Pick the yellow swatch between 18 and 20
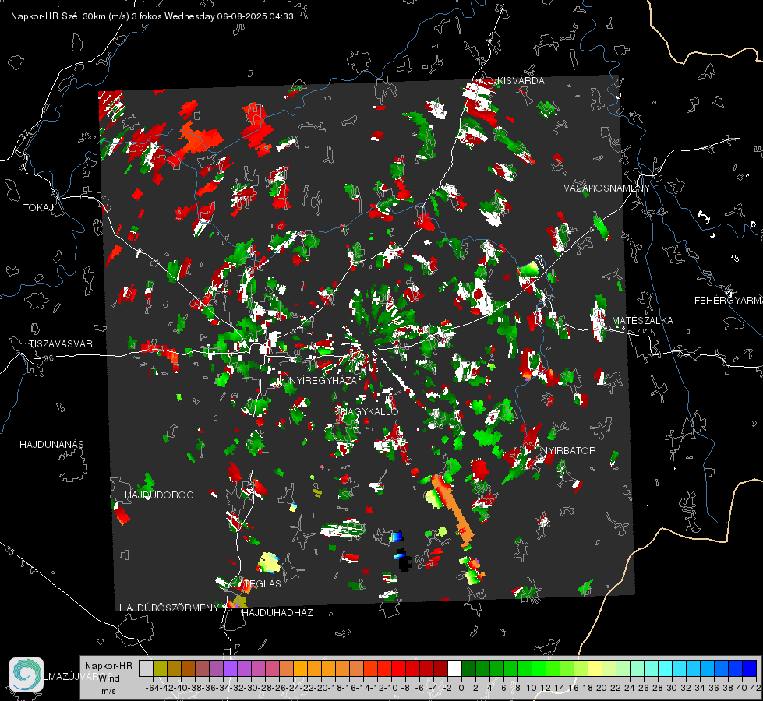 [x=596, y=669]
